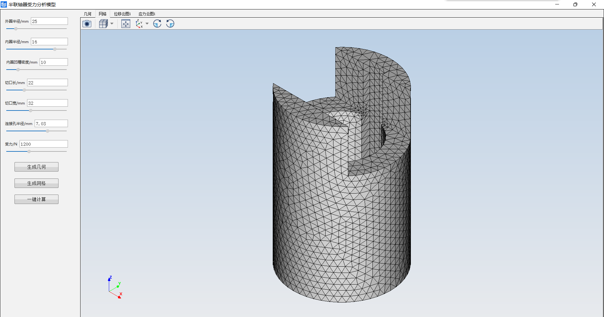Click the 外圆半径/mm input field
Screen dimensions: 604x317
49,21
